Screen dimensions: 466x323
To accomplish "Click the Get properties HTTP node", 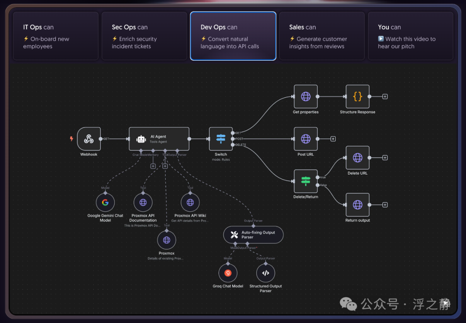I will tap(305, 96).
